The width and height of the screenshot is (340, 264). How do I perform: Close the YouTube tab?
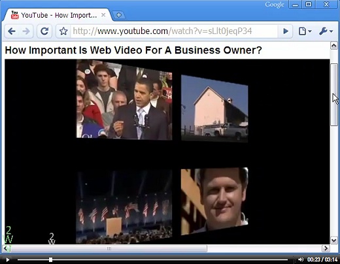point(103,15)
